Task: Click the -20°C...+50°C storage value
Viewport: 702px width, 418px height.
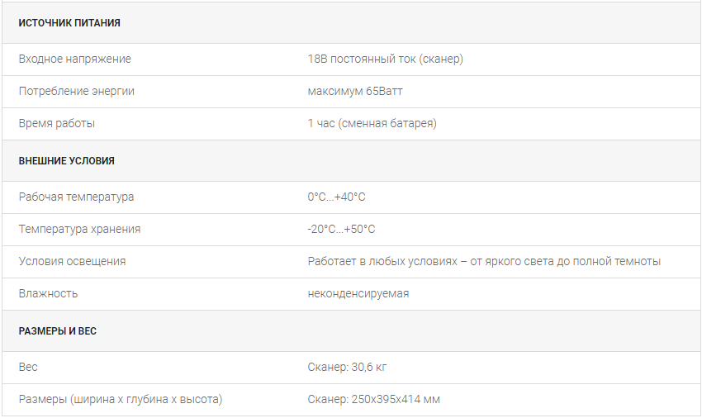Action: pos(342,230)
